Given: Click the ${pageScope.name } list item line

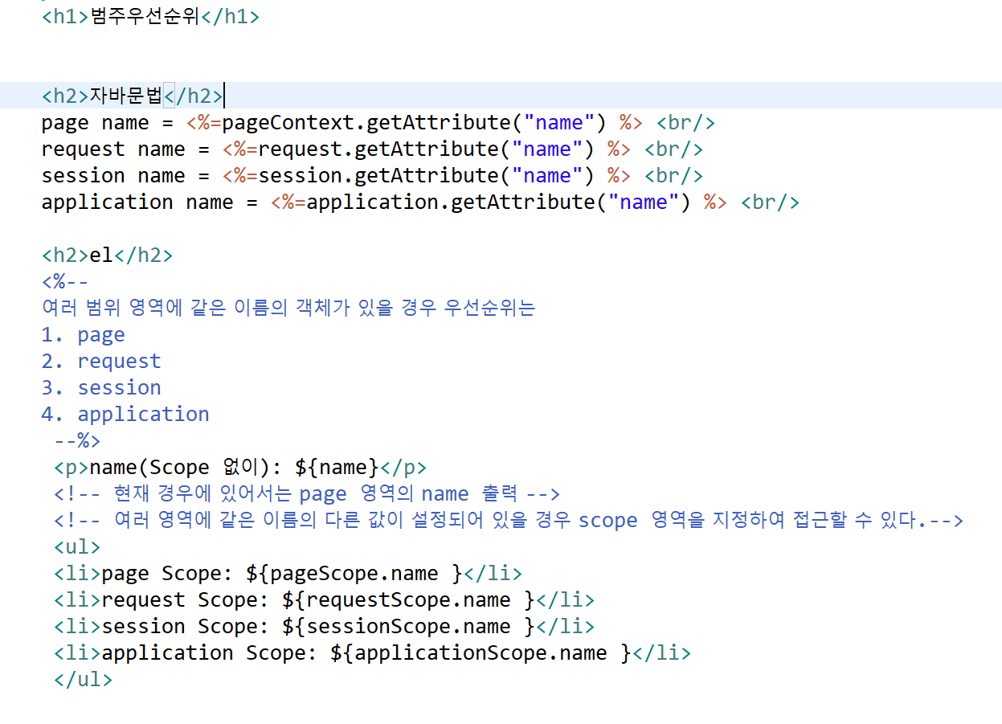Looking at the screenshot, I should [288, 573].
